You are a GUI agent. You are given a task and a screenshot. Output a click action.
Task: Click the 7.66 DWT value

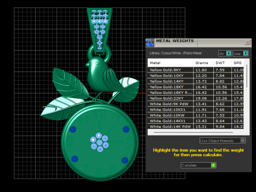click(220, 110)
